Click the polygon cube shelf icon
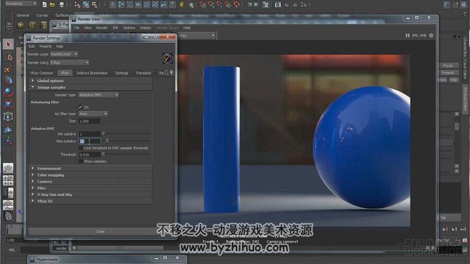This screenshot has height=264, width=470. [32, 25]
